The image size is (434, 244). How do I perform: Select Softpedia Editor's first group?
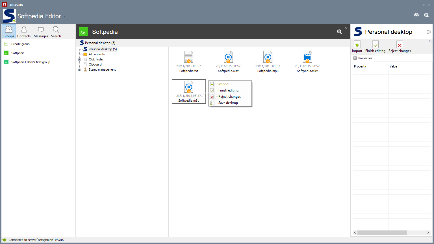pyautogui.click(x=31, y=62)
